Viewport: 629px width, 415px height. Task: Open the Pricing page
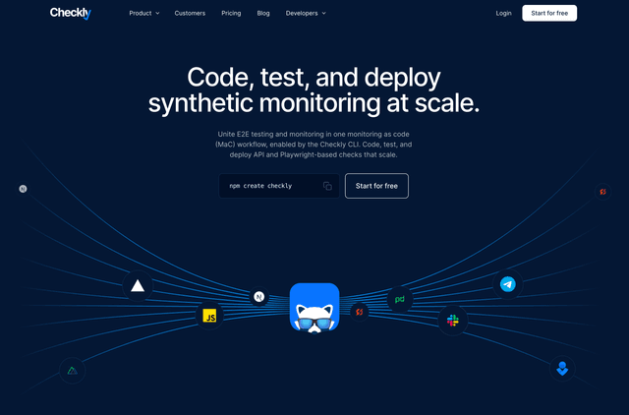tap(231, 13)
